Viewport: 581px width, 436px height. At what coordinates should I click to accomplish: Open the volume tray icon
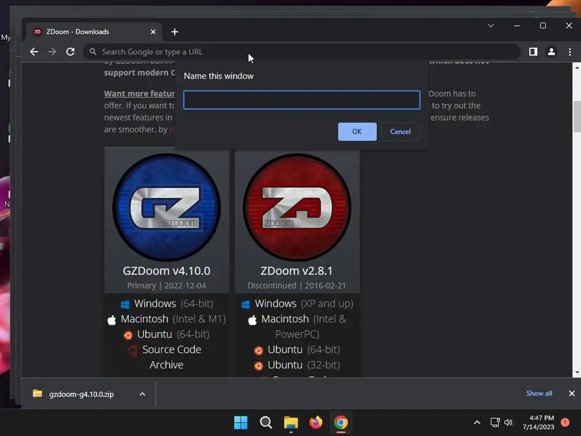tap(508, 422)
